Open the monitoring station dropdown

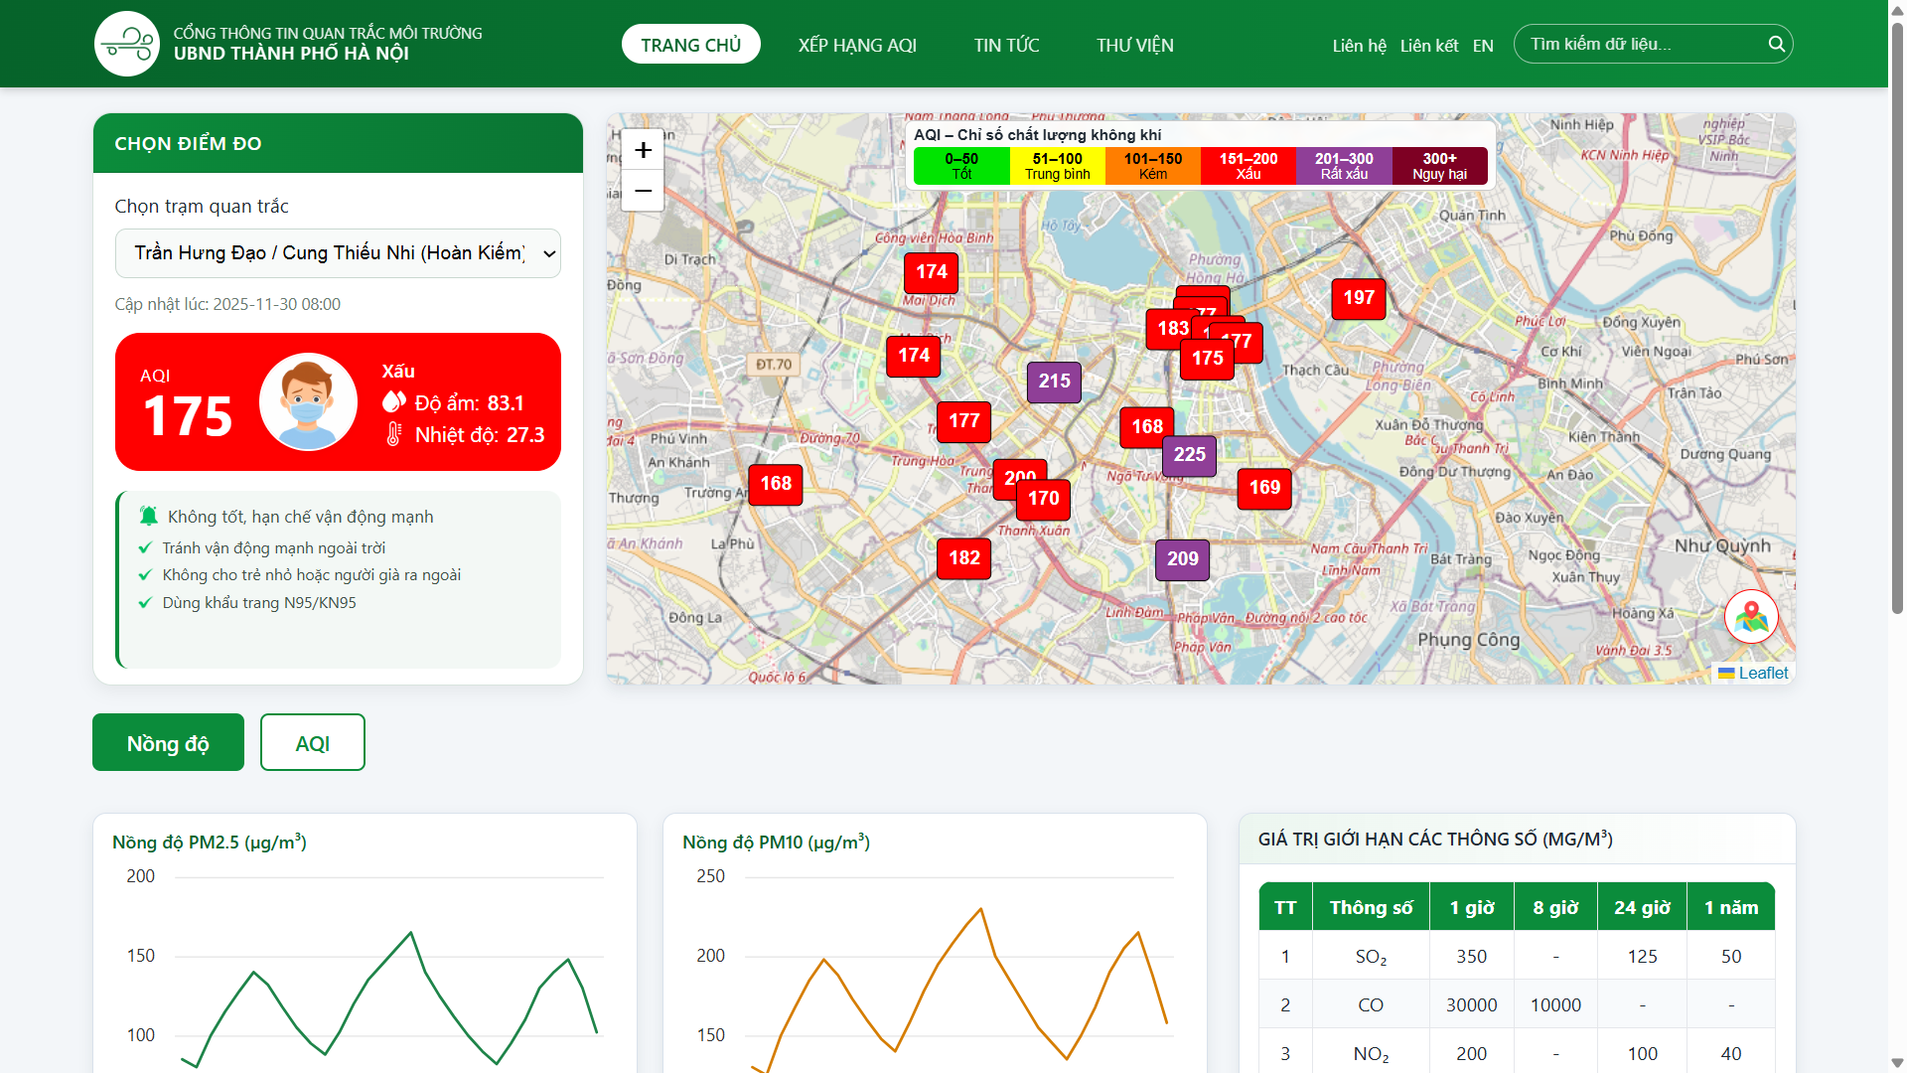(x=338, y=253)
